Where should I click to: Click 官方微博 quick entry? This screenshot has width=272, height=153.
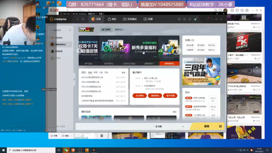pos(201,50)
